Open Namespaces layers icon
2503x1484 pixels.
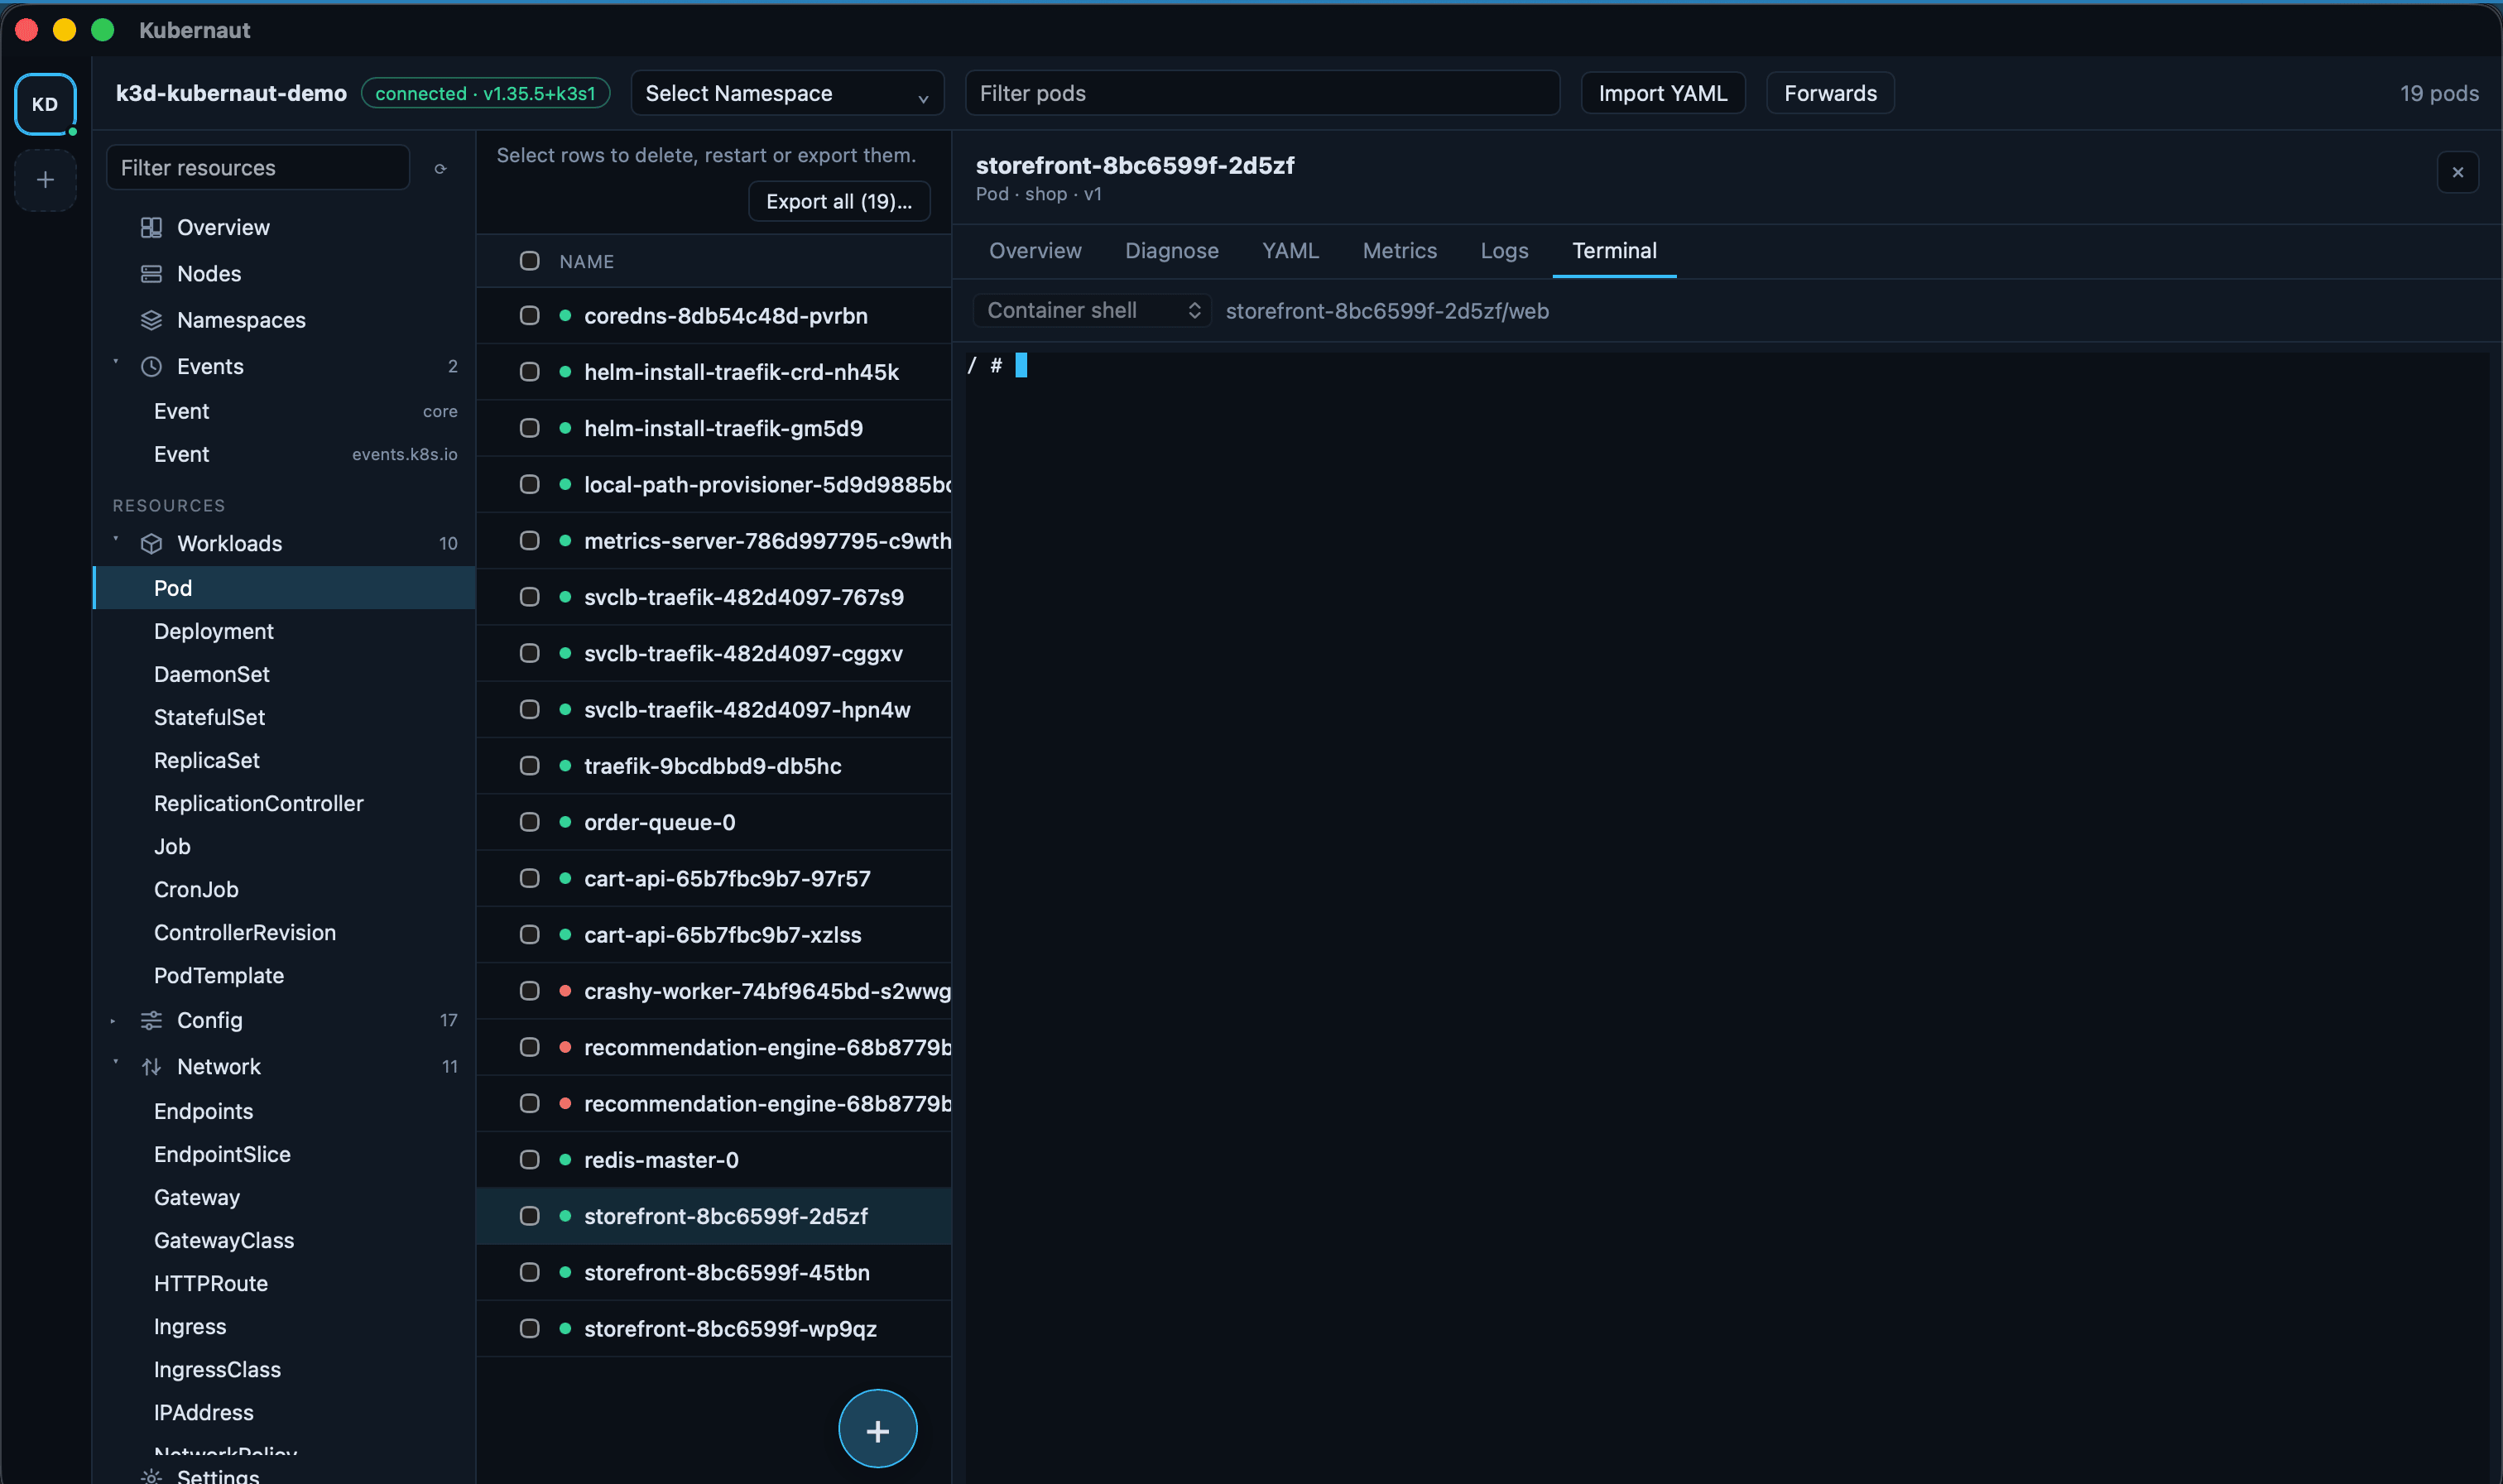point(151,320)
